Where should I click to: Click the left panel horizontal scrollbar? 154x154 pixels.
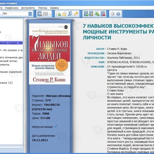pyautogui.click(x=12, y=146)
